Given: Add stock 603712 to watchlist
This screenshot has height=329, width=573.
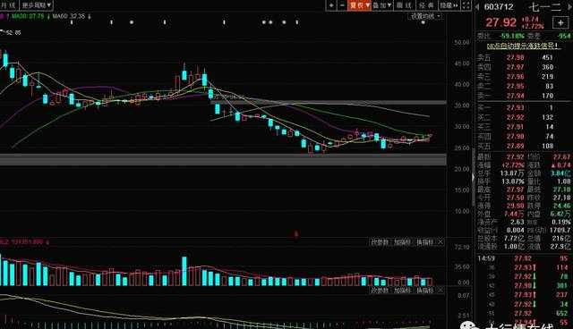Looking at the screenshot, I should (x=560, y=22).
